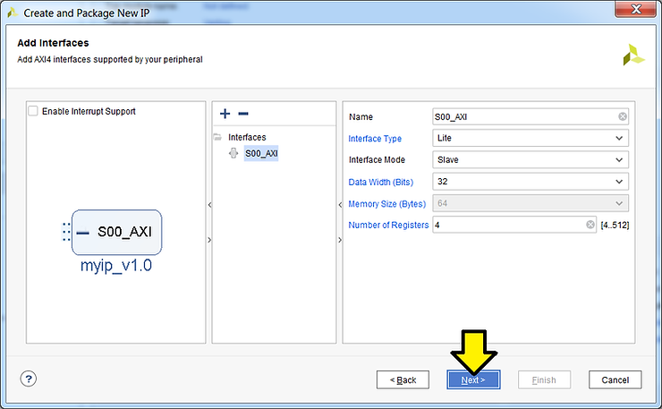The image size is (662, 409).
Task: Click the myip_v1.0 label under block
Action: coord(116,266)
